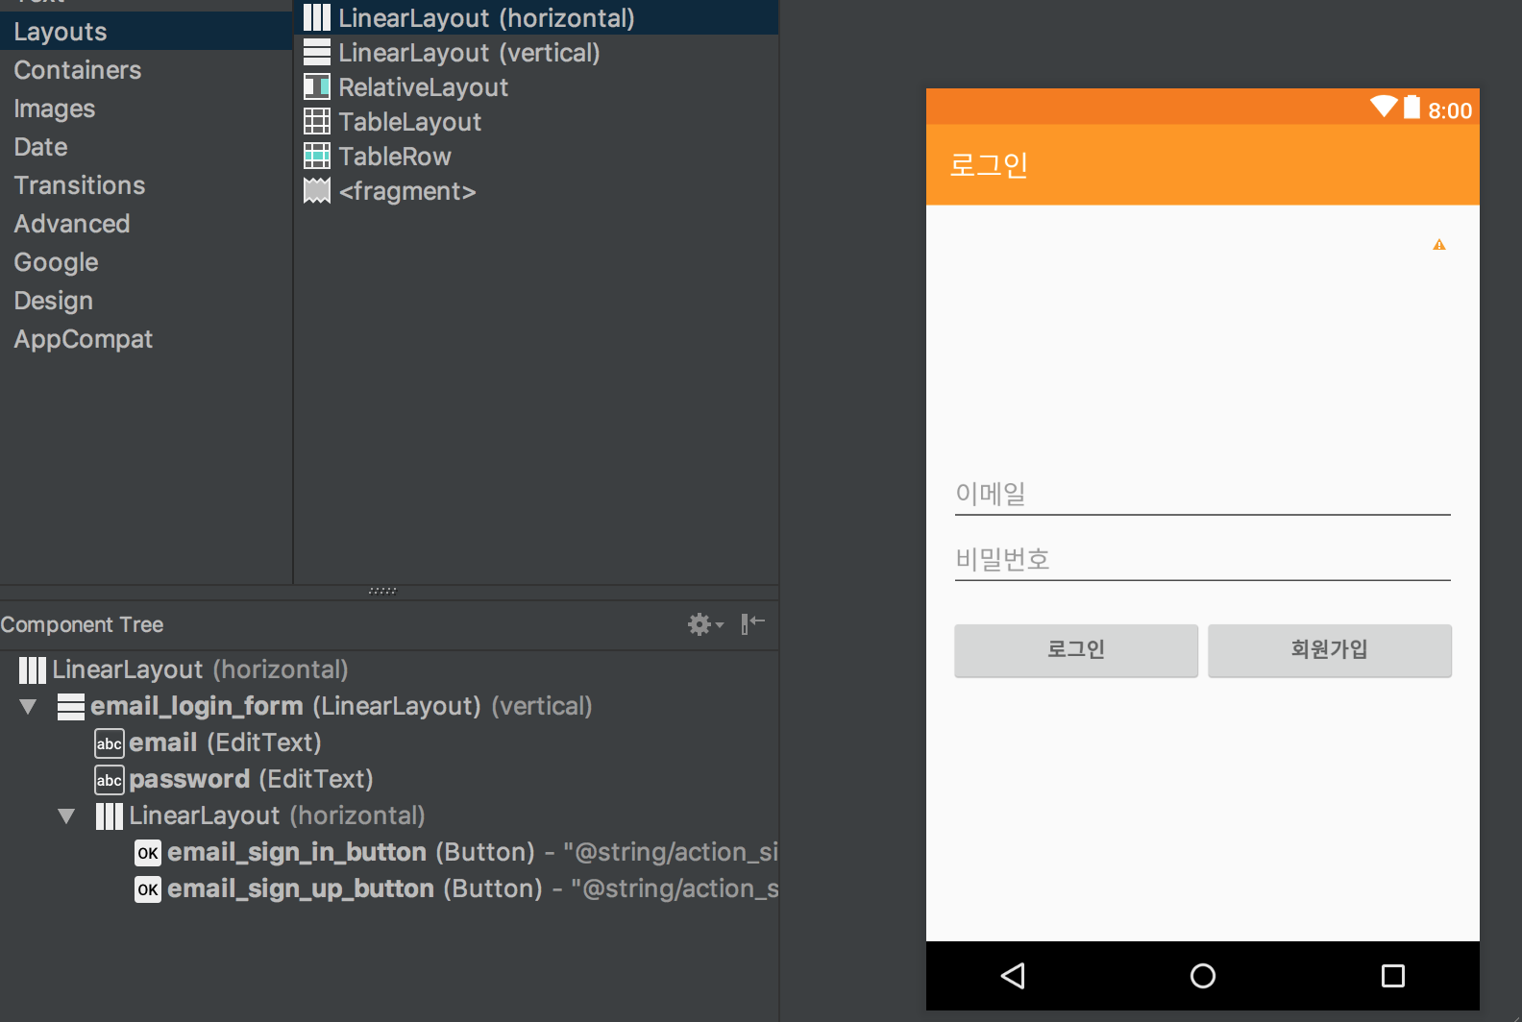The height and width of the screenshot is (1022, 1522).
Task: Click the fragment palette icon
Action: click(x=317, y=190)
